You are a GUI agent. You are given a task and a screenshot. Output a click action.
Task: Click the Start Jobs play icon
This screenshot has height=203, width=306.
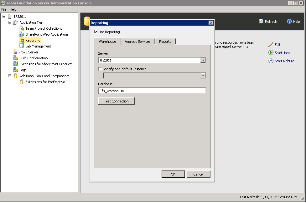pos(271,53)
